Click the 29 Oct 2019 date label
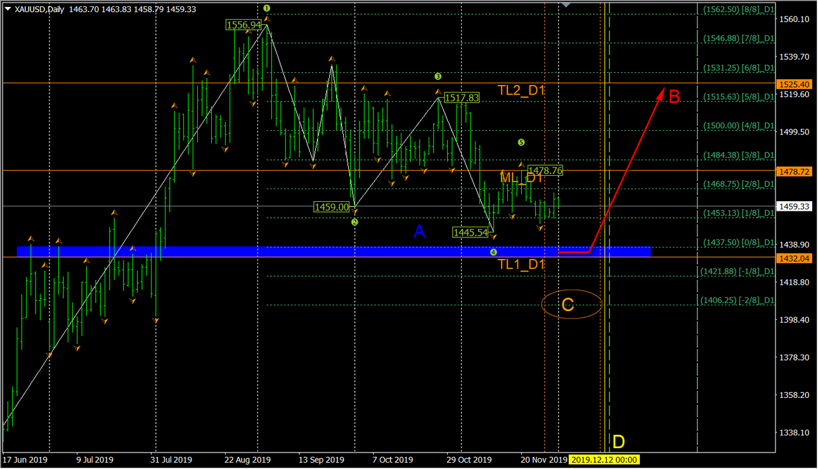Viewport: 818px width, 469px height. pos(469,460)
